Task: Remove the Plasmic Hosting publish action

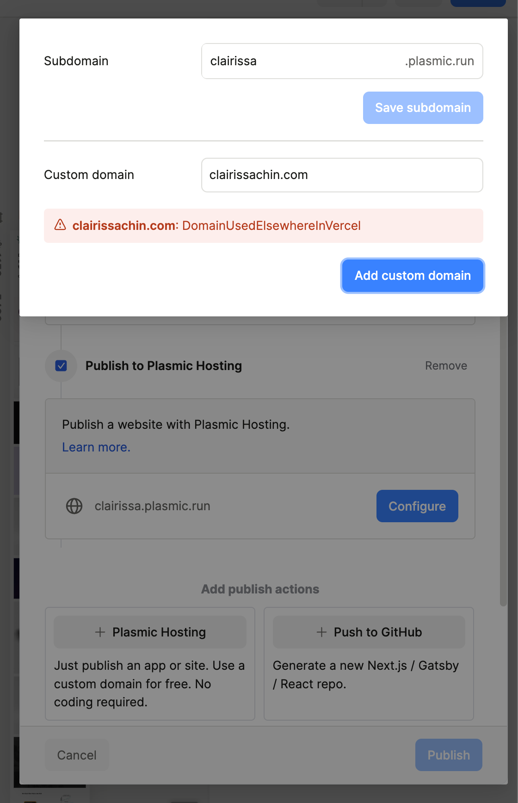Action: click(446, 366)
